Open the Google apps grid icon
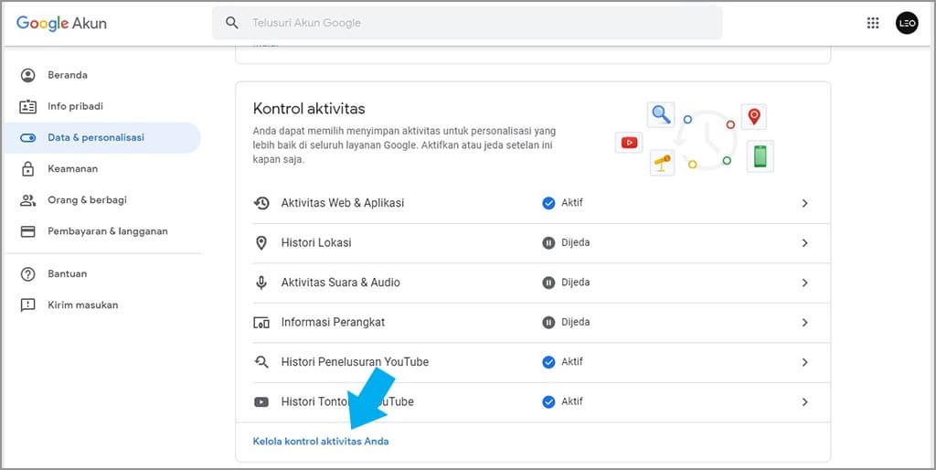The height and width of the screenshot is (470, 936). click(x=873, y=23)
